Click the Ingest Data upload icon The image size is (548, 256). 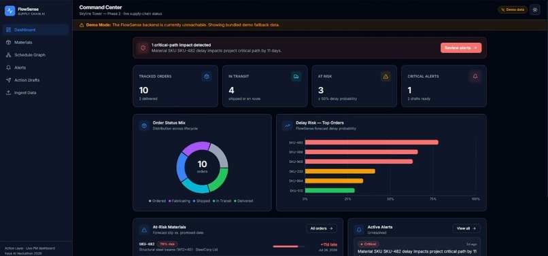pyautogui.click(x=8, y=92)
